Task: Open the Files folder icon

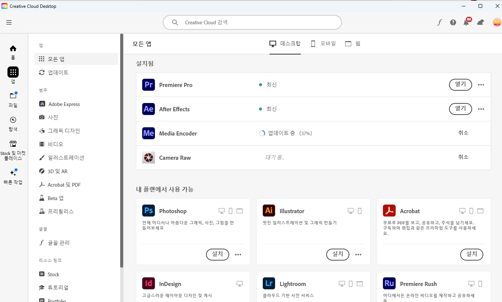Action: click(x=13, y=96)
